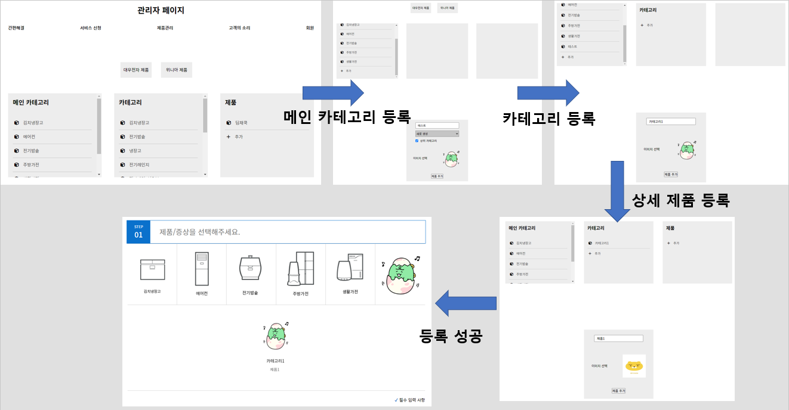Click cube icon beside 딤채쿡 product

click(x=229, y=123)
